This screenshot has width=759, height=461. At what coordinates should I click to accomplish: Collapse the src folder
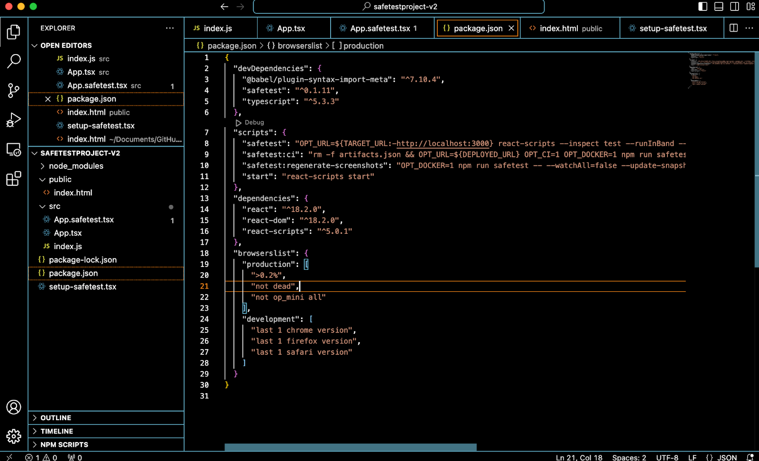point(106,206)
